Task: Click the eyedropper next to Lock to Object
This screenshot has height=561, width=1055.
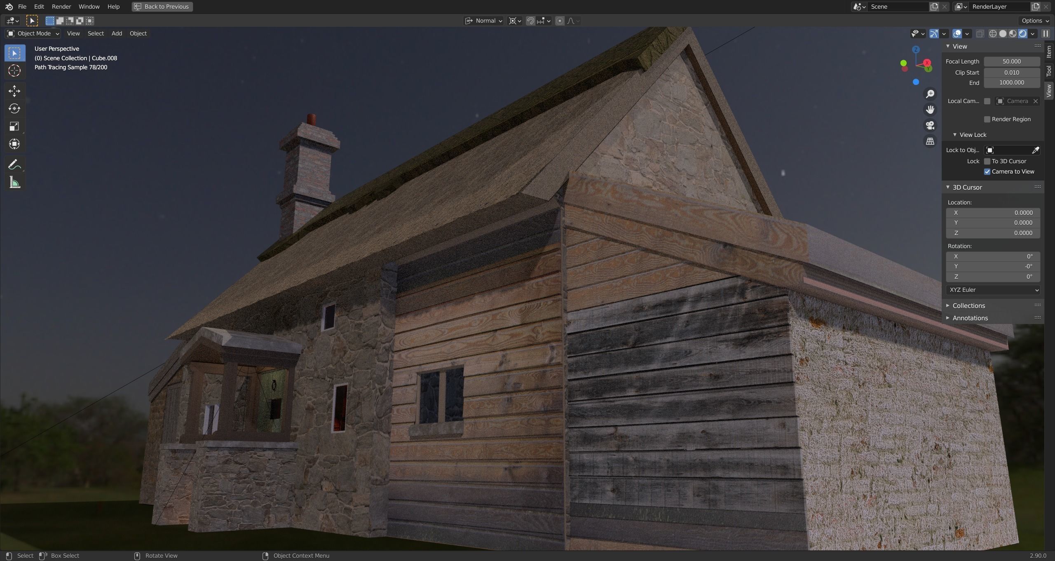Action: (x=1035, y=150)
